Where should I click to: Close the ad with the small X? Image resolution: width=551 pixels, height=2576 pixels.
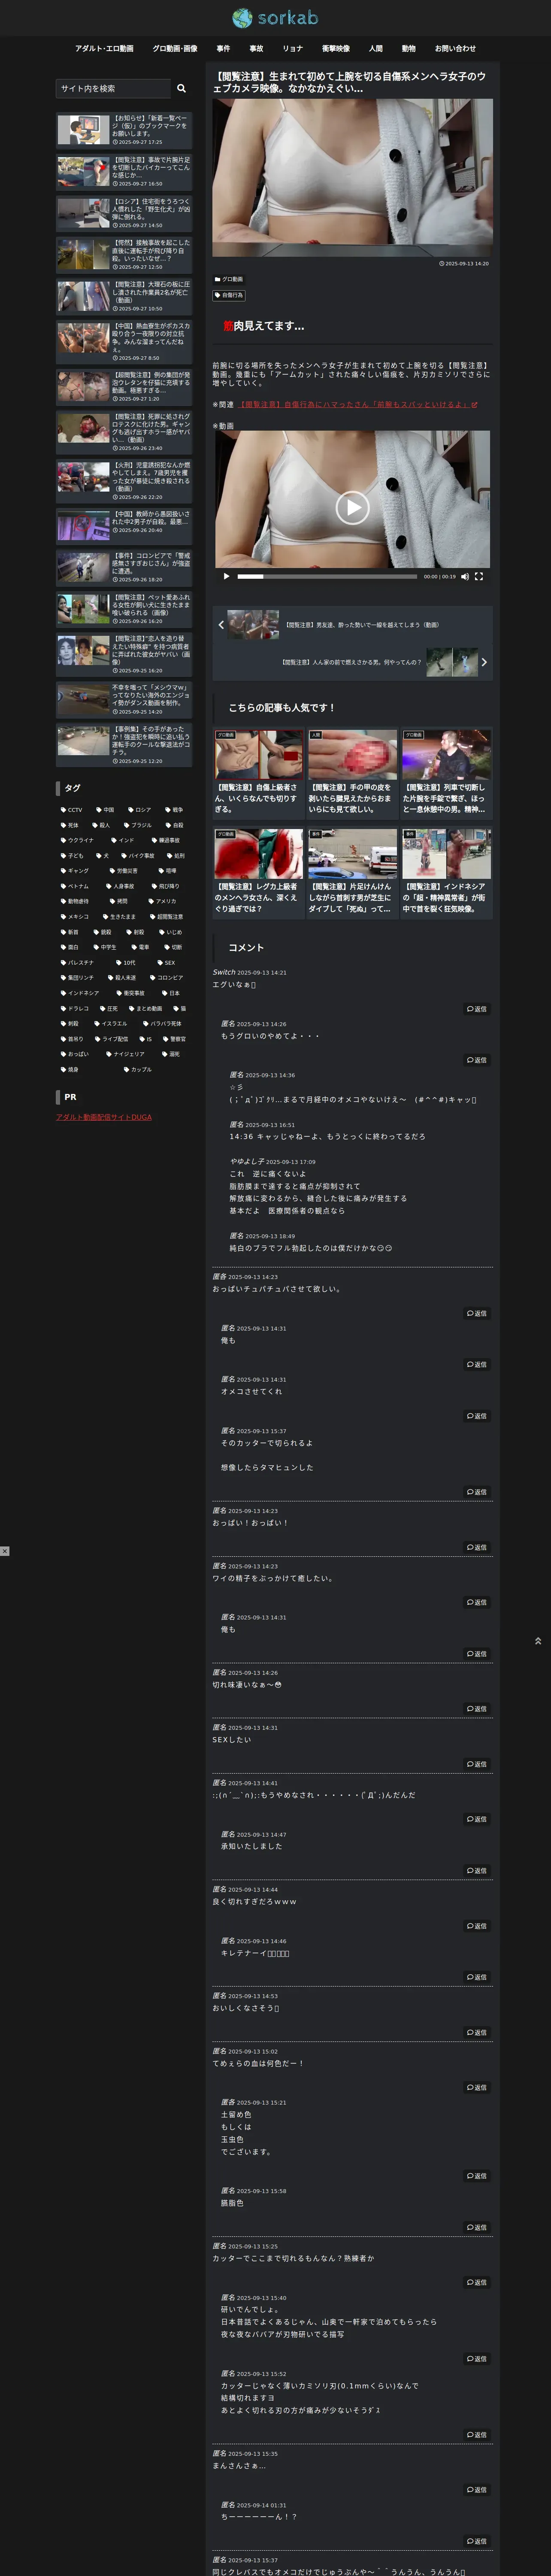click(x=5, y=1551)
